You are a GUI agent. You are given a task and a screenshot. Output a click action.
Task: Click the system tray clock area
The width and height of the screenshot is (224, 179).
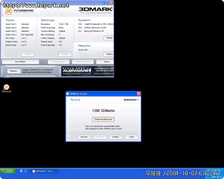(x=215, y=174)
